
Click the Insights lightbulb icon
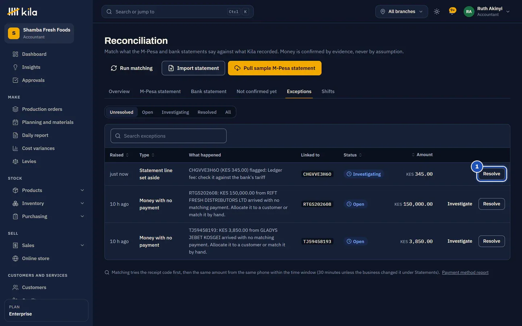tap(15, 67)
